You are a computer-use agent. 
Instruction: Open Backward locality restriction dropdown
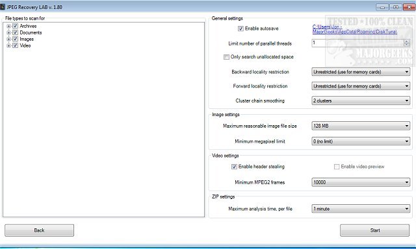click(x=361, y=72)
